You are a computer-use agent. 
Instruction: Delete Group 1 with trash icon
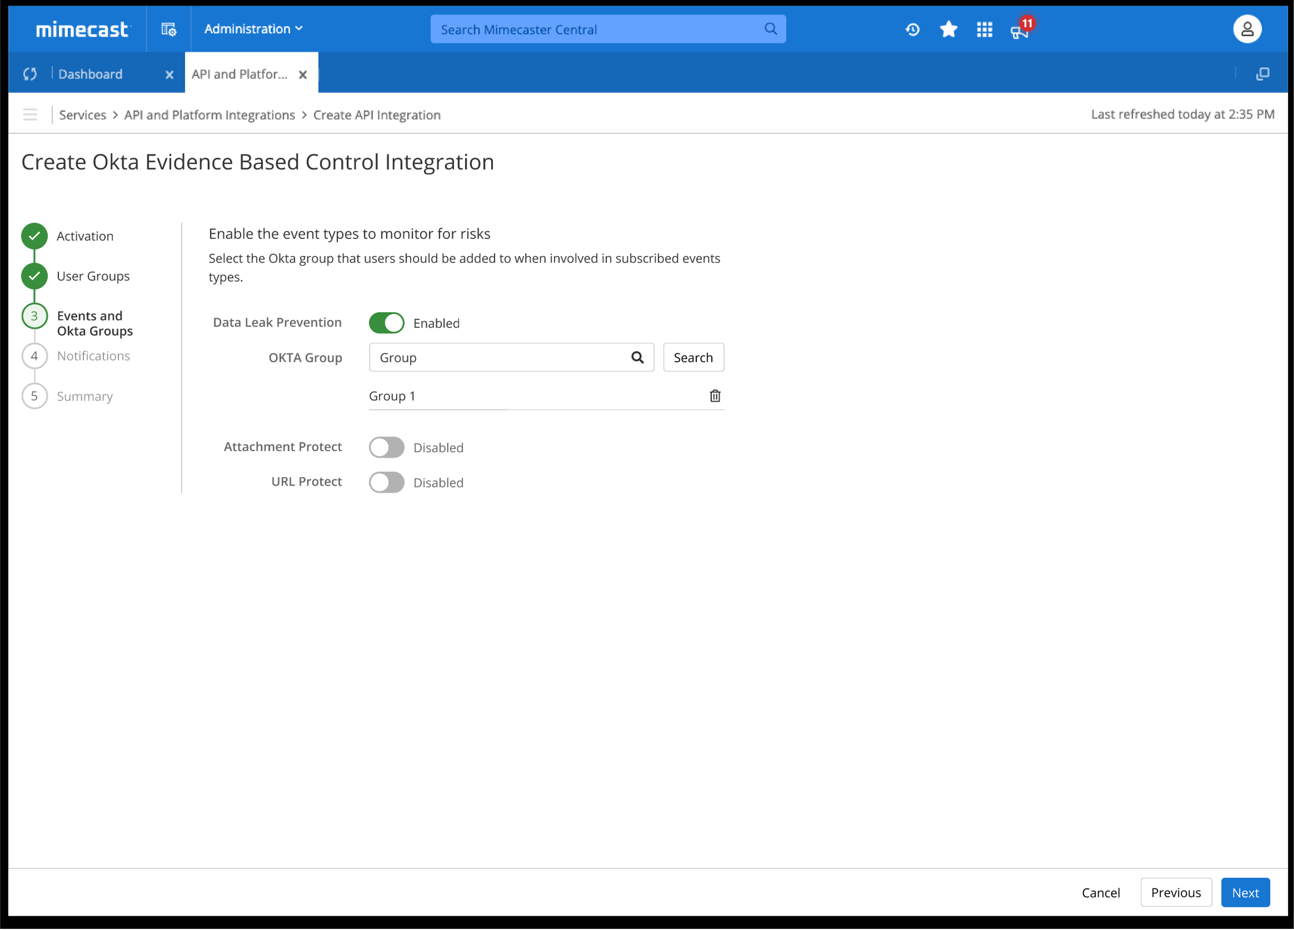[715, 396]
